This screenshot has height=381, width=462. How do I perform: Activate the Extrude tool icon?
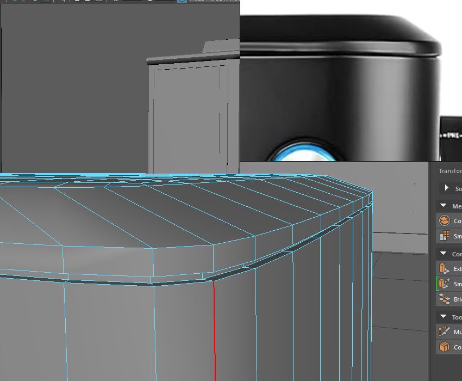click(x=444, y=268)
